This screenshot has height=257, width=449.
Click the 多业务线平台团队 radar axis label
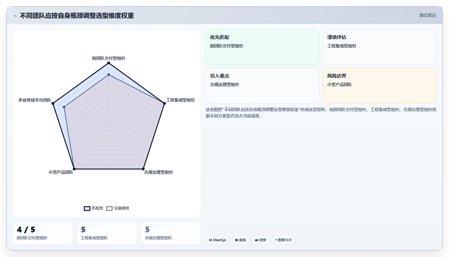click(35, 100)
